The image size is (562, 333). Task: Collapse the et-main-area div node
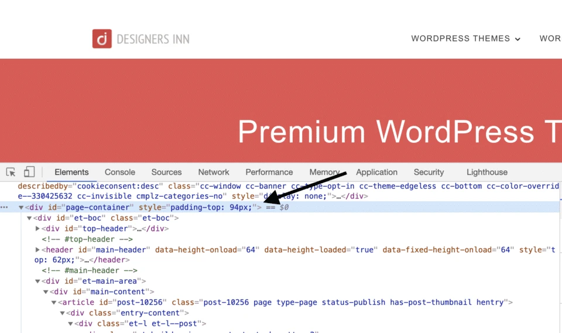point(37,281)
